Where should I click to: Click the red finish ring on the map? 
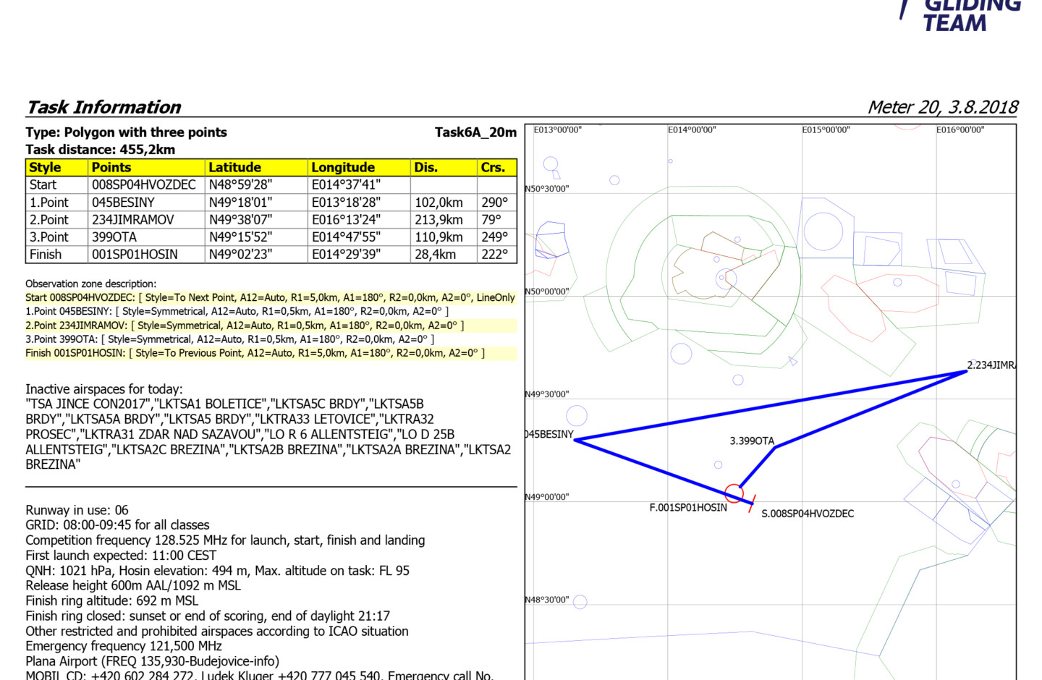coord(734,493)
